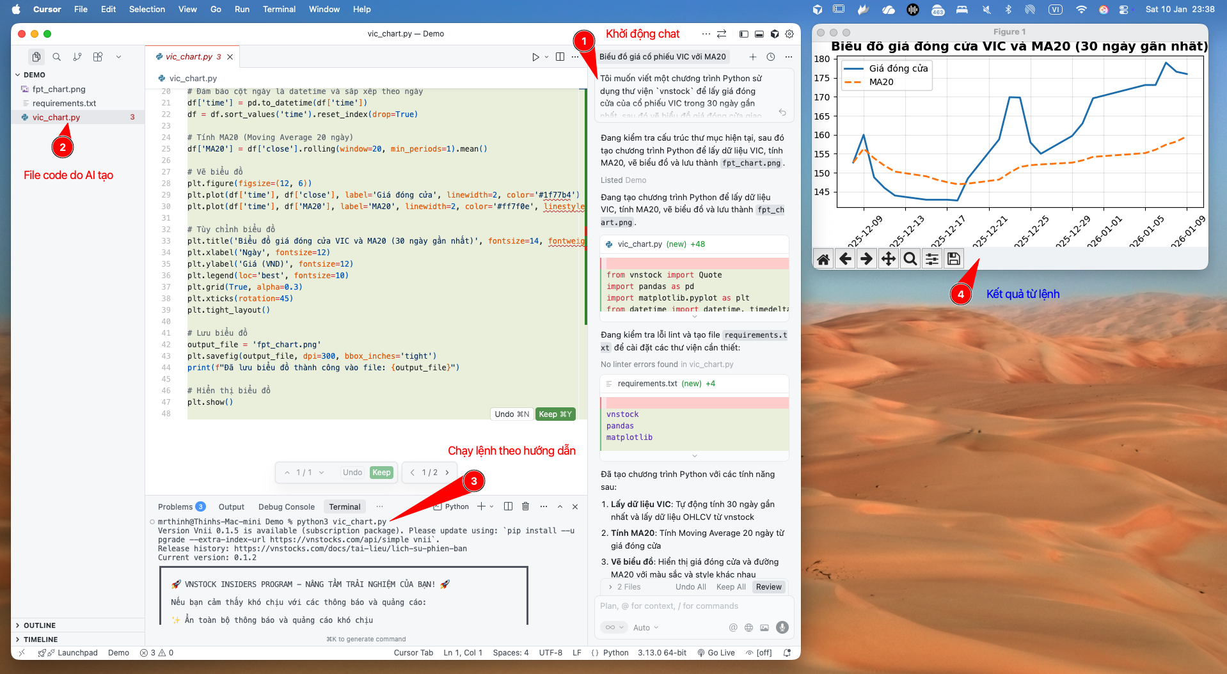Open the Auto model dropdown

pyautogui.click(x=645, y=628)
